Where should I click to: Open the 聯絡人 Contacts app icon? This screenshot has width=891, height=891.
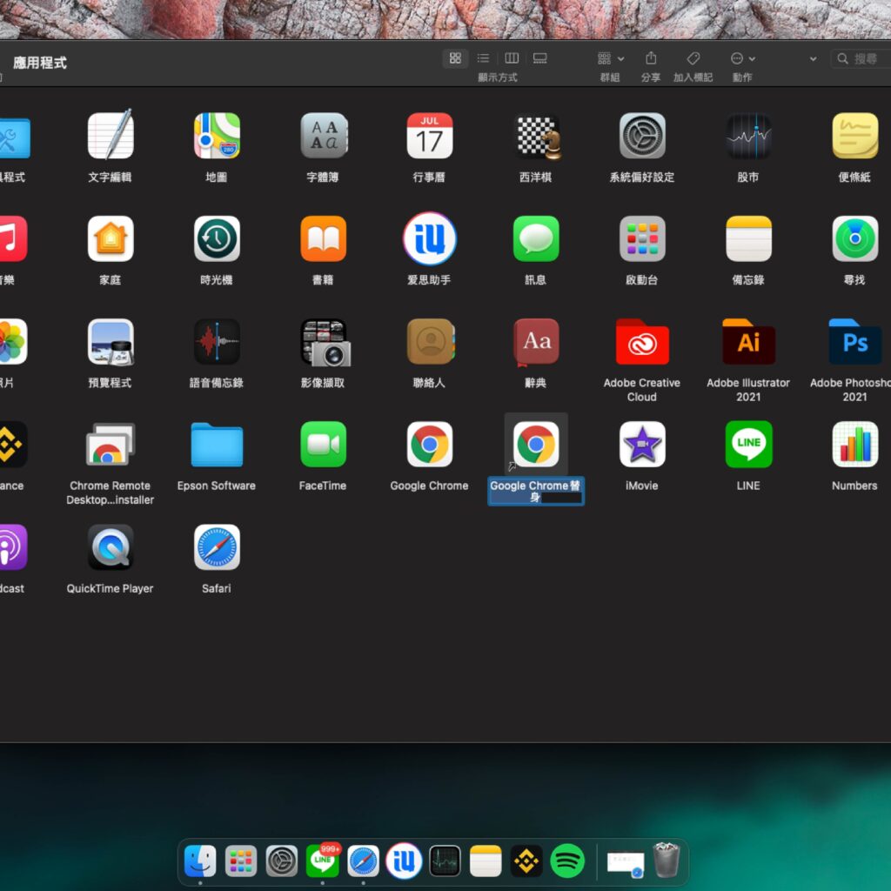(x=431, y=341)
